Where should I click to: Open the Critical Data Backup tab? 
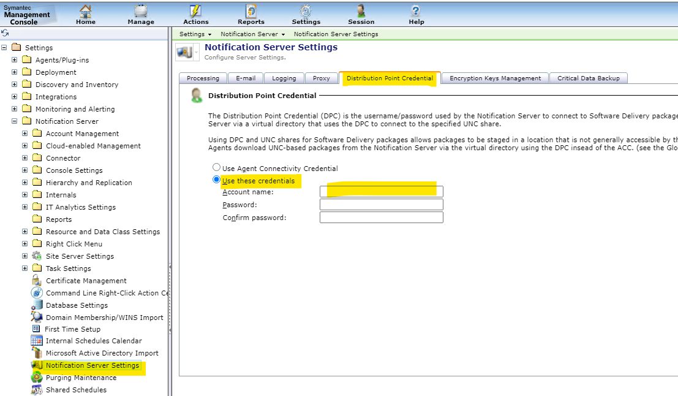click(588, 78)
